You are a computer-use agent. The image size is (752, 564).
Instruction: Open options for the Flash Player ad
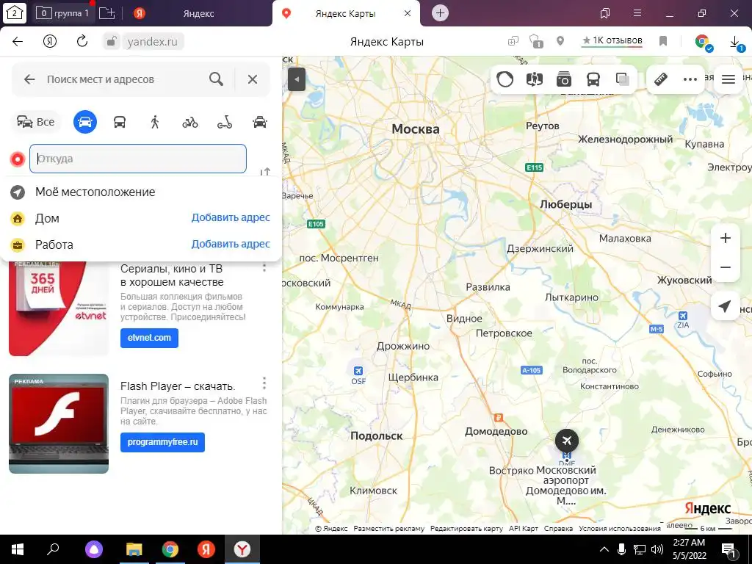[264, 383]
